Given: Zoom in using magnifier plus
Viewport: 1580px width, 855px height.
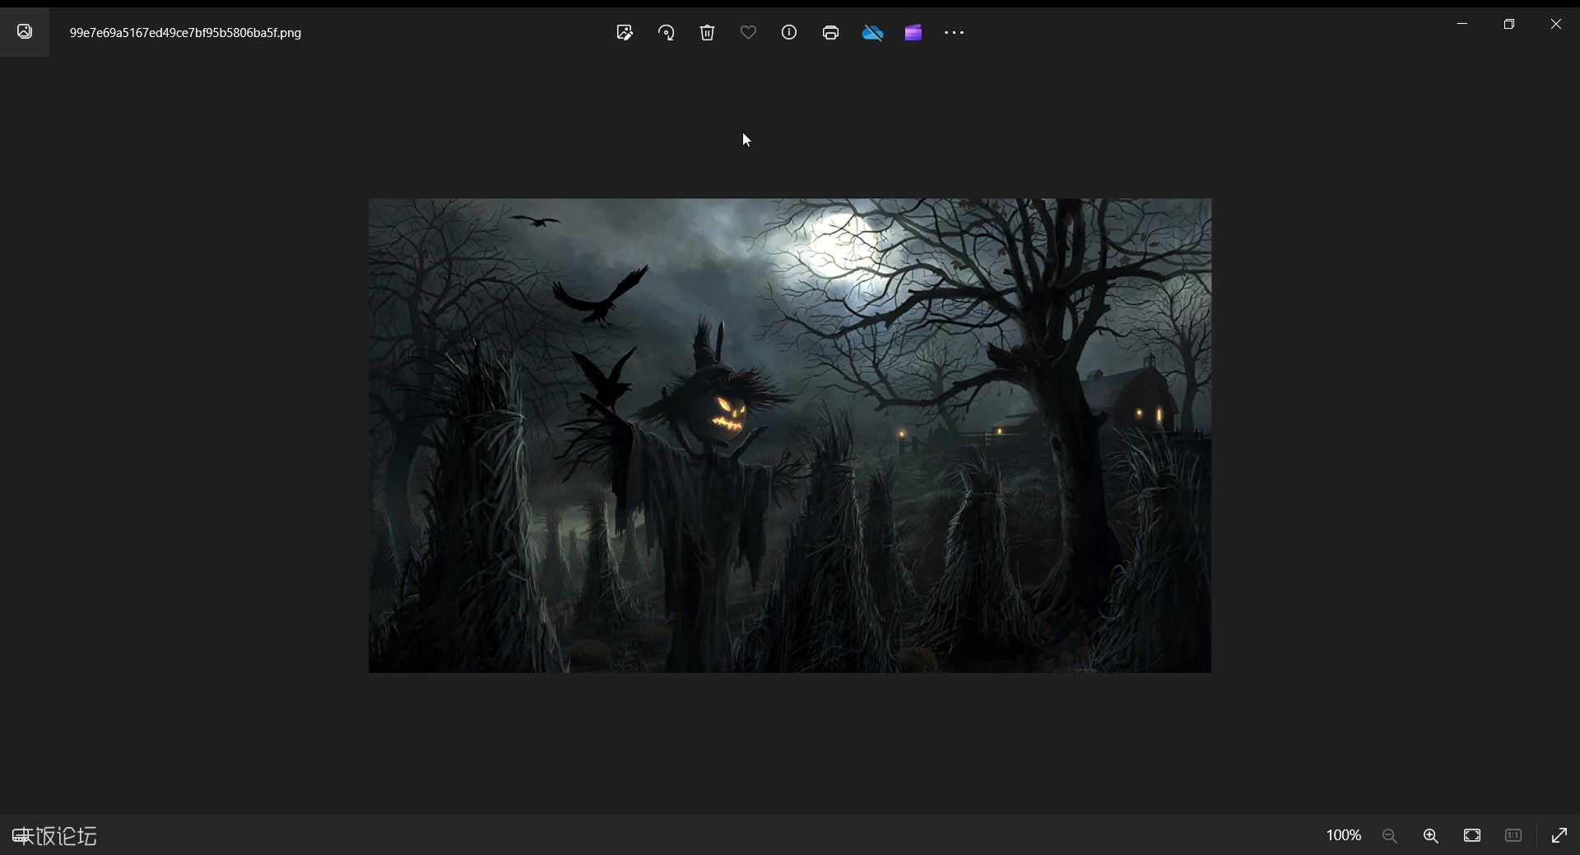Looking at the screenshot, I should pyautogui.click(x=1431, y=835).
